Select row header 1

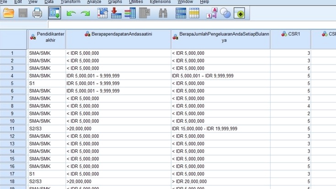13,53
